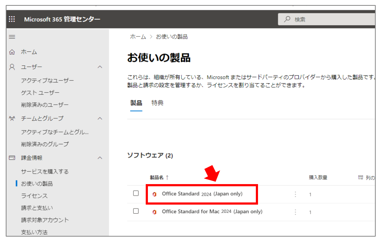The width and height of the screenshot is (380, 242).
Task: Open ゲスト ユーザー in sidebar
Action: [40, 93]
